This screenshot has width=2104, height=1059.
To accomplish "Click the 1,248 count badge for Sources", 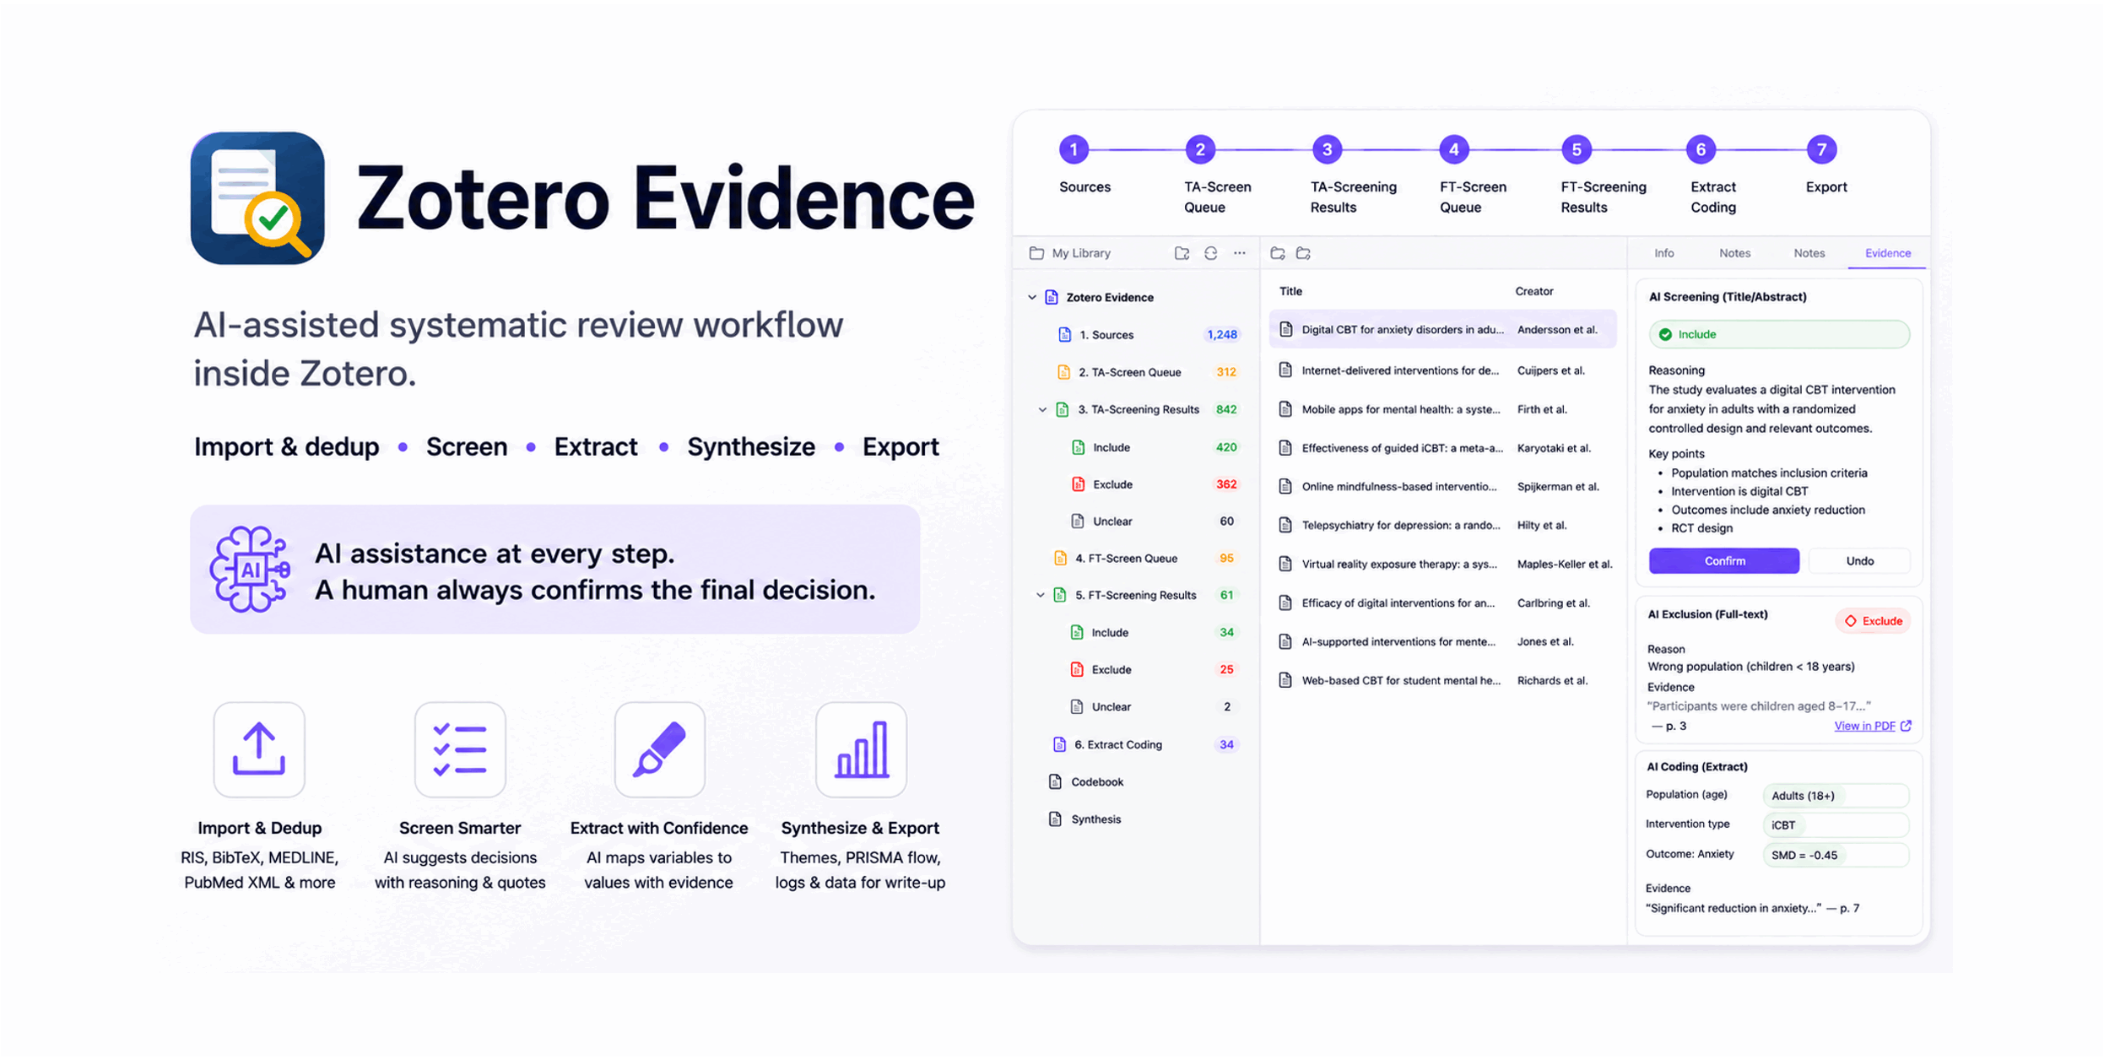I will pyautogui.click(x=1221, y=335).
